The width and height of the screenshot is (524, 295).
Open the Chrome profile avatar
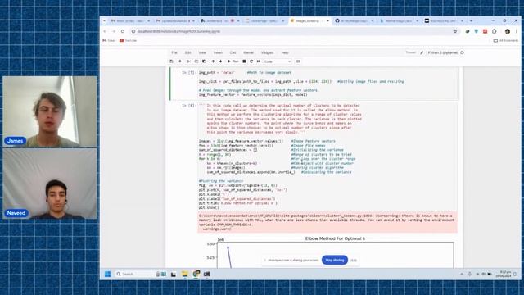click(508, 31)
